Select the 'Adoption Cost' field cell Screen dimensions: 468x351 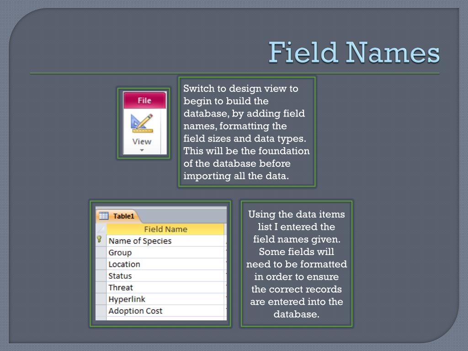coord(165,311)
